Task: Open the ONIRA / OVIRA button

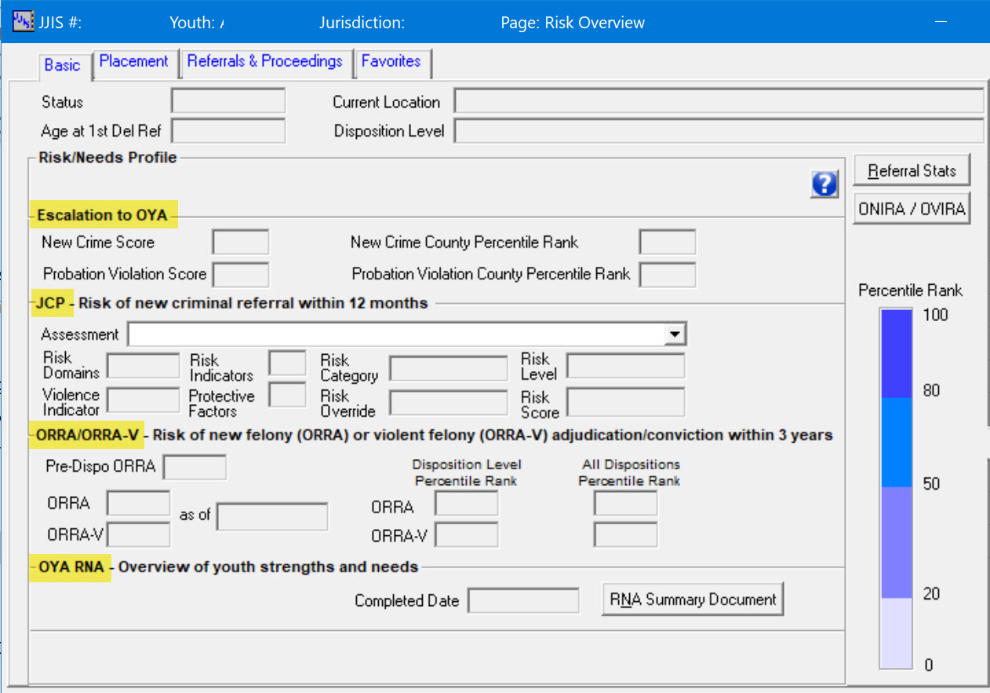Action: [912, 210]
